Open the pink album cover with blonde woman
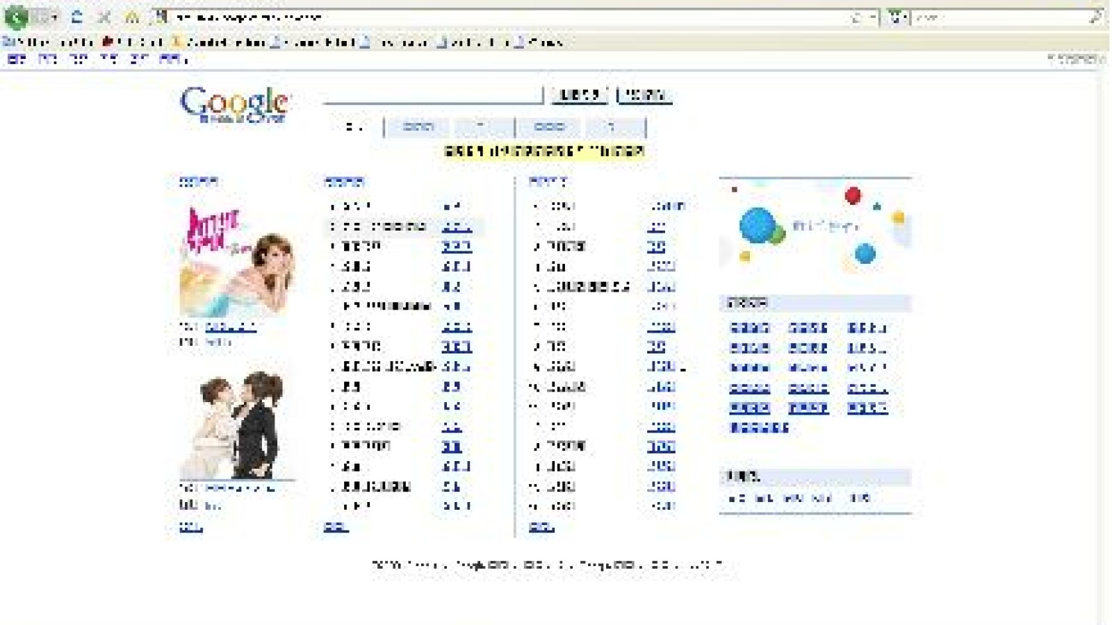The image size is (1112, 625). coord(236,262)
